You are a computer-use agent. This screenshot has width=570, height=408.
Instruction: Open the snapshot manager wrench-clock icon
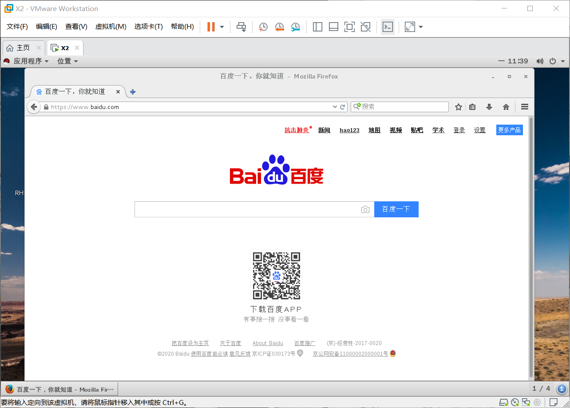point(295,27)
